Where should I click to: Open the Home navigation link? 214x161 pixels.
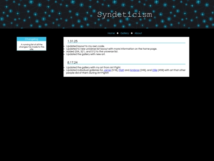click(x=111, y=33)
